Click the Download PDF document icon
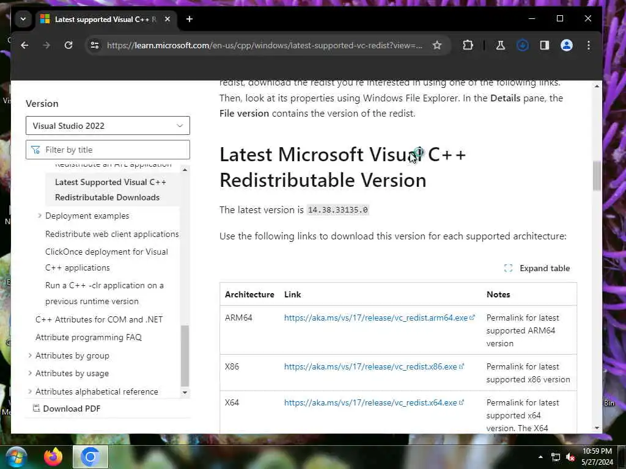Image resolution: width=626 pixels, height=469 pixels. tap(36, 409)
